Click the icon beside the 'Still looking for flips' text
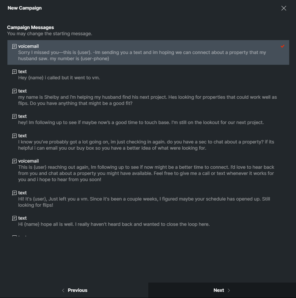 tap(14, 192)
